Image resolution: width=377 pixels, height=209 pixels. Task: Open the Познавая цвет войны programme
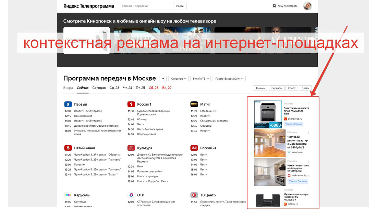click(149, 171)
